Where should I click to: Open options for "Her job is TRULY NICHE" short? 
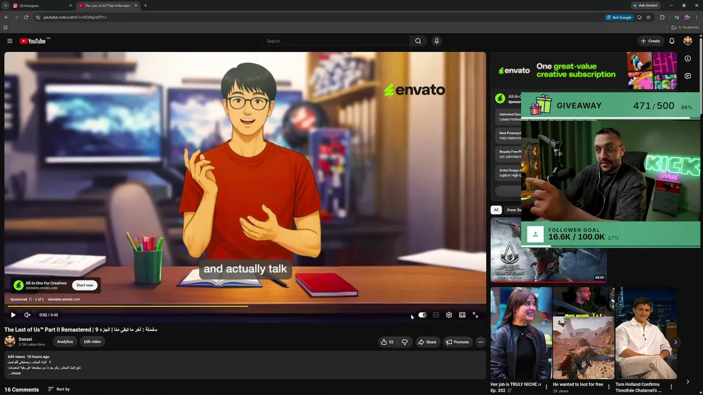point(546,387)
